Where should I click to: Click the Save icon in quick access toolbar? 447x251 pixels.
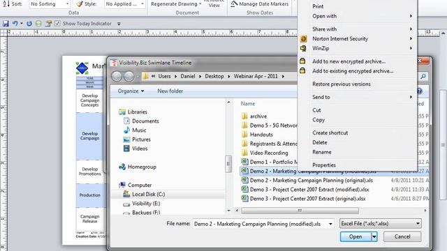click(6, 24)
